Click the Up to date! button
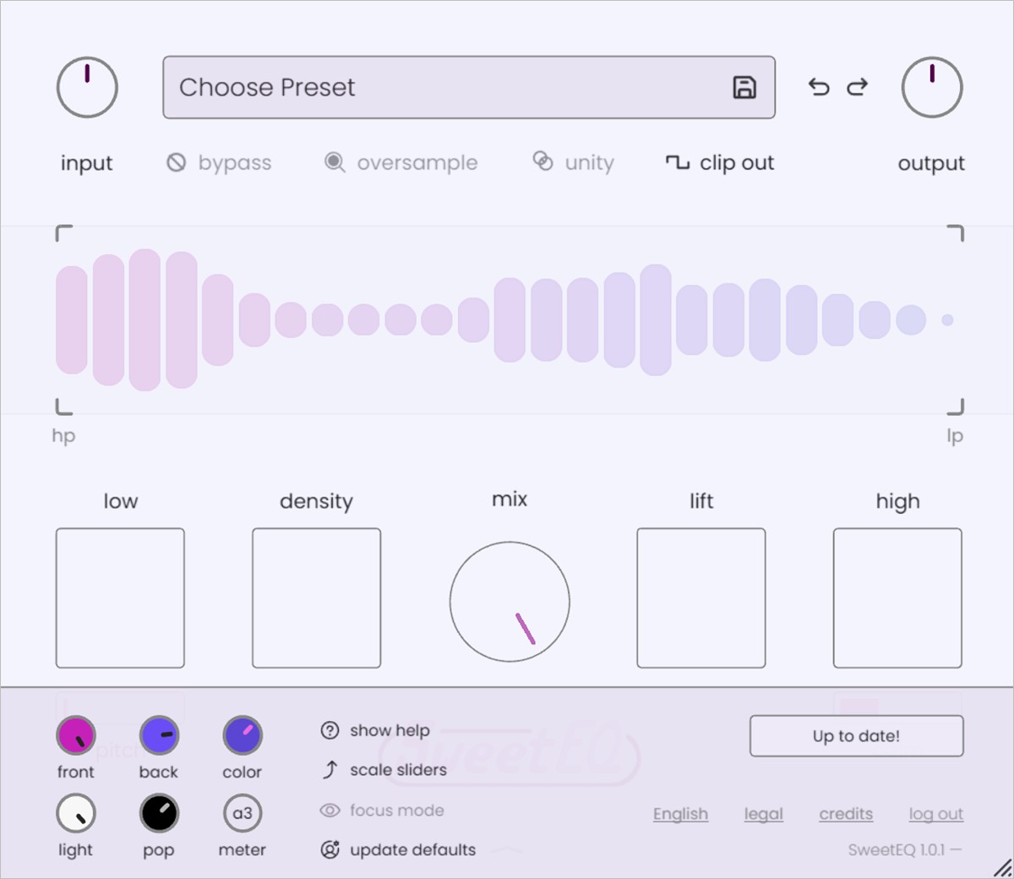 [856, 736]
